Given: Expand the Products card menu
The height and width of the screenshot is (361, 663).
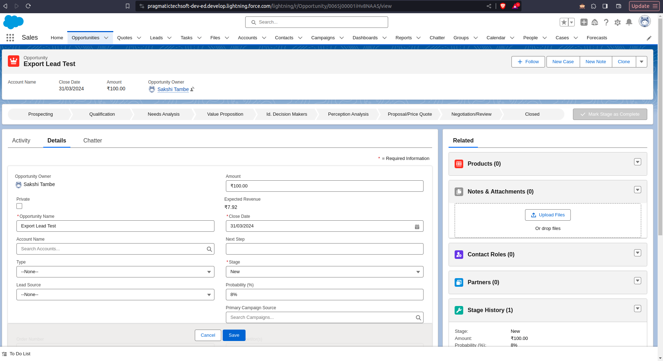Looking at the screenshot, I should click(638, 162).
